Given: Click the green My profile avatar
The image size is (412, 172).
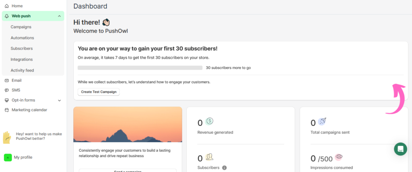Looking at the screenshot, I should tap(8, 157).
